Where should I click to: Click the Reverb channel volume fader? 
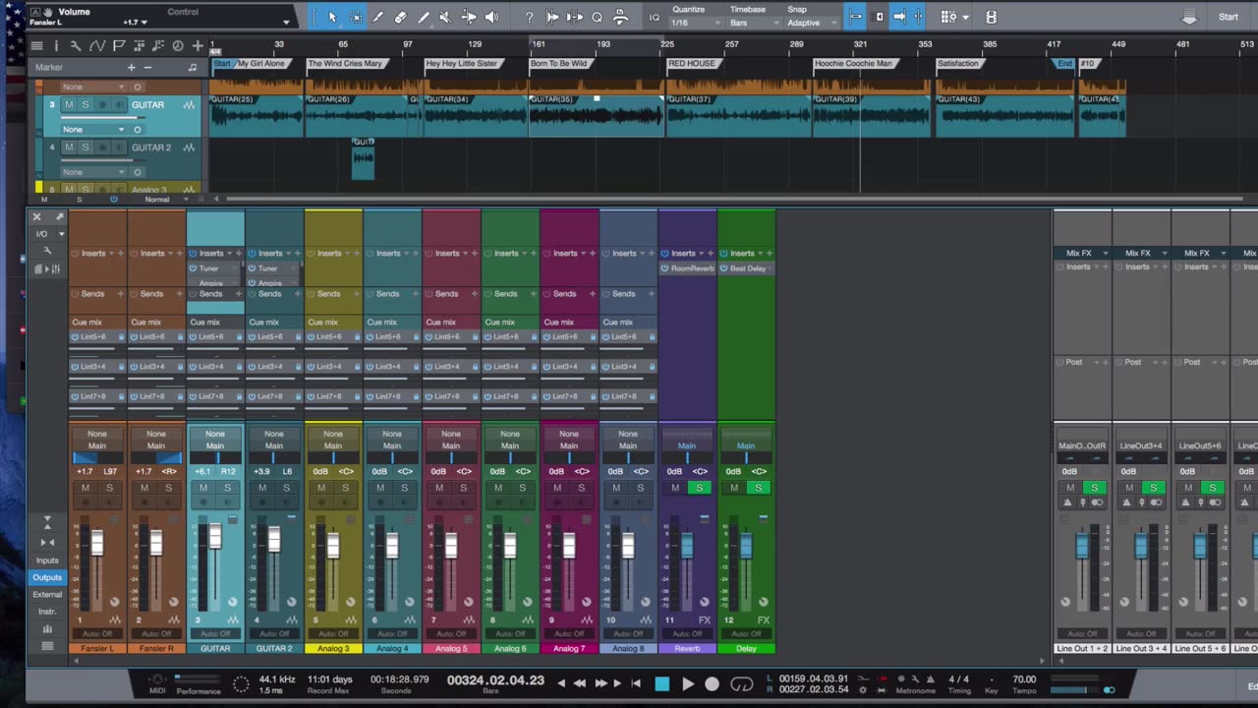687,546
